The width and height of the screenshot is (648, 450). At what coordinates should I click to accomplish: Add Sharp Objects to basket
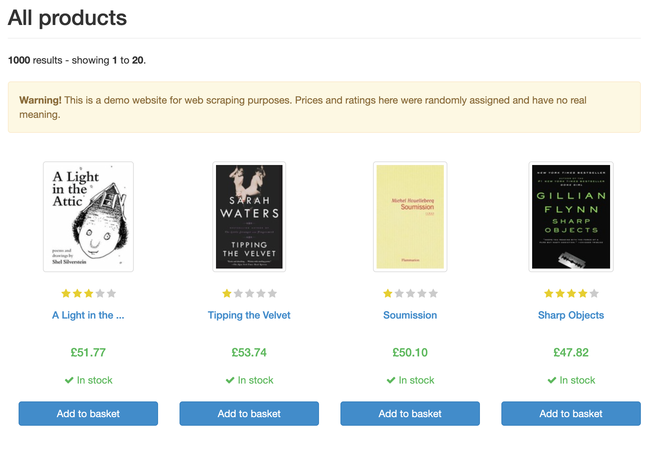coord(571,414)
